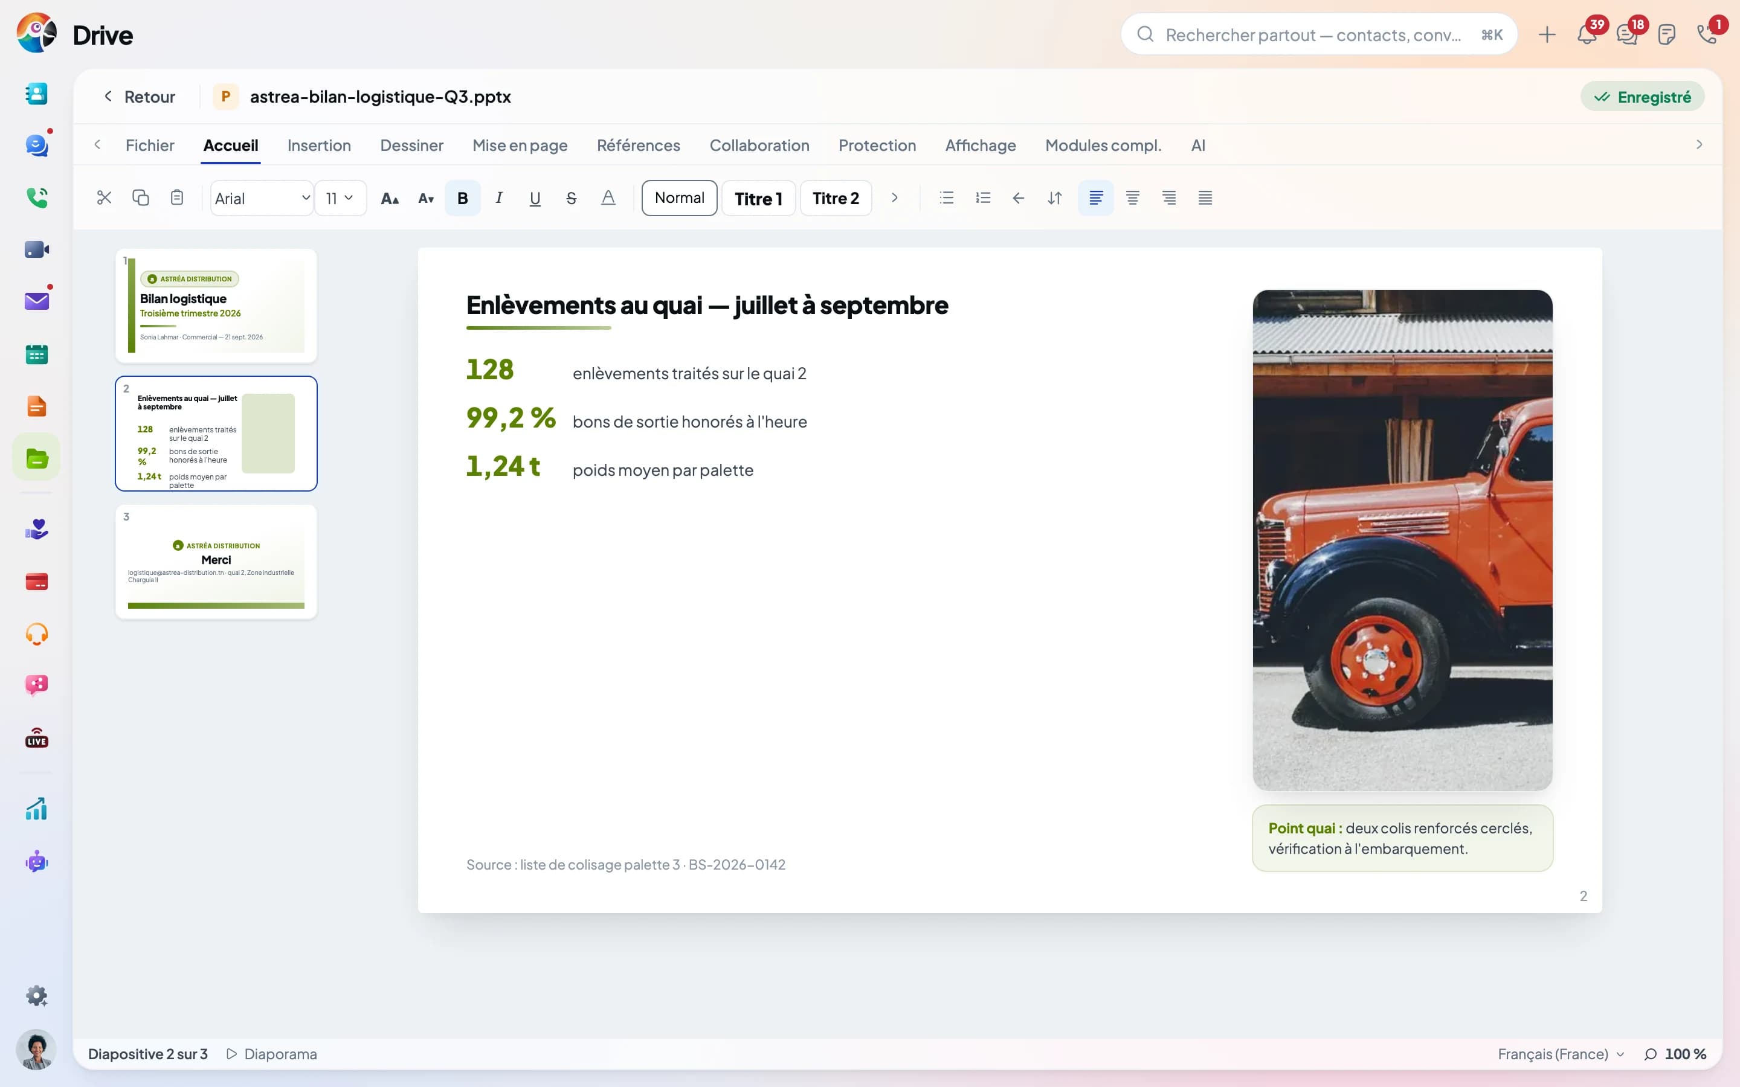Open the Collaboration tab
The height and width of the screenshot is (1087, 1740).
(x=759, y=145)
